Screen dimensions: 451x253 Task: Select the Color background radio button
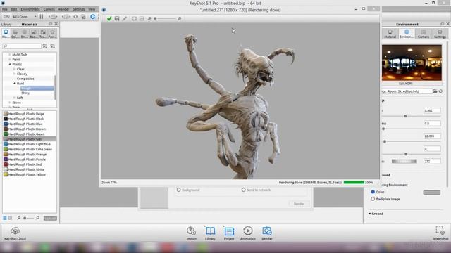pos(373,192)
